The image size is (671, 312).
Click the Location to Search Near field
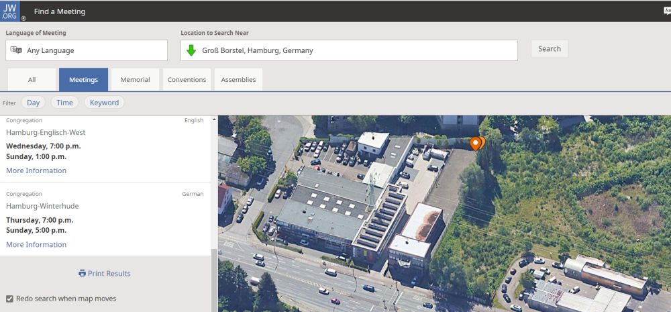[x=356, y=50]
